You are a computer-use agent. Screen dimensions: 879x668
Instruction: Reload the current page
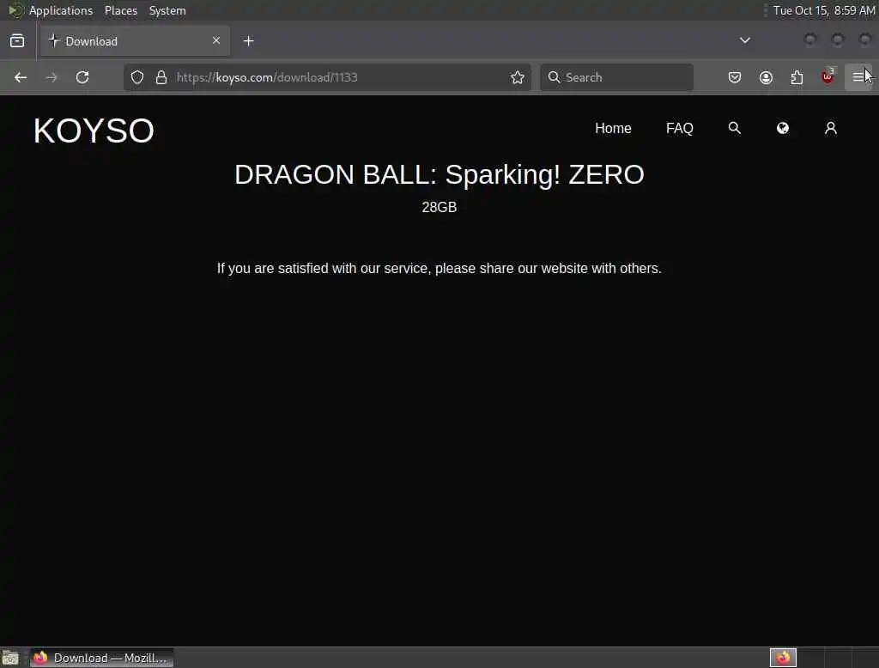pyautogui.click(x=82, y=77)
